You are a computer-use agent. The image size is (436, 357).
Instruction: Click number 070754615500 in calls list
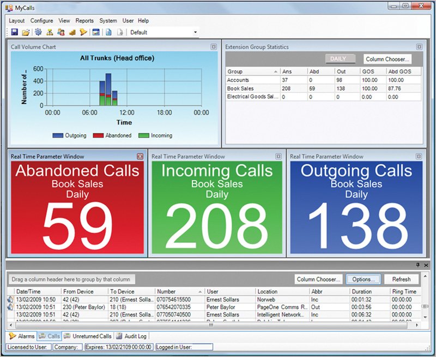point(174,300)
